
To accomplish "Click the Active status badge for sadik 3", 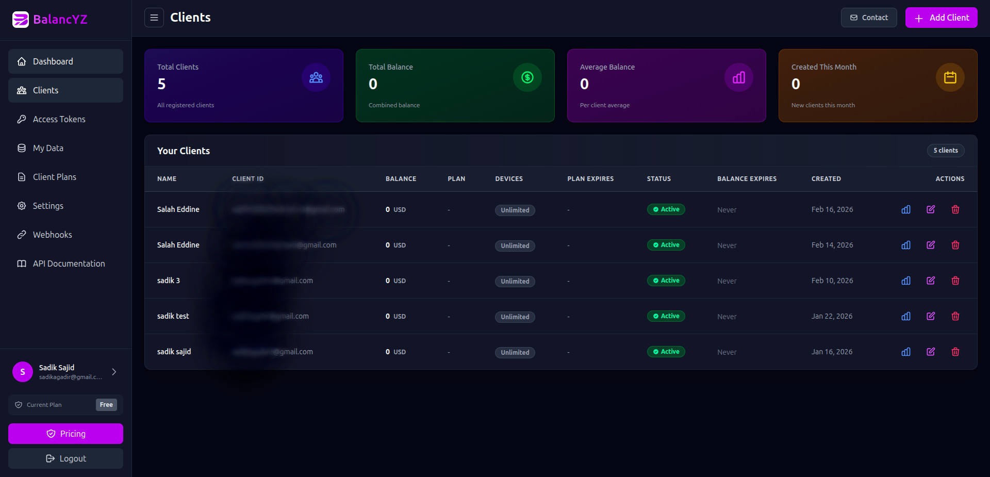I will [666, 281].
